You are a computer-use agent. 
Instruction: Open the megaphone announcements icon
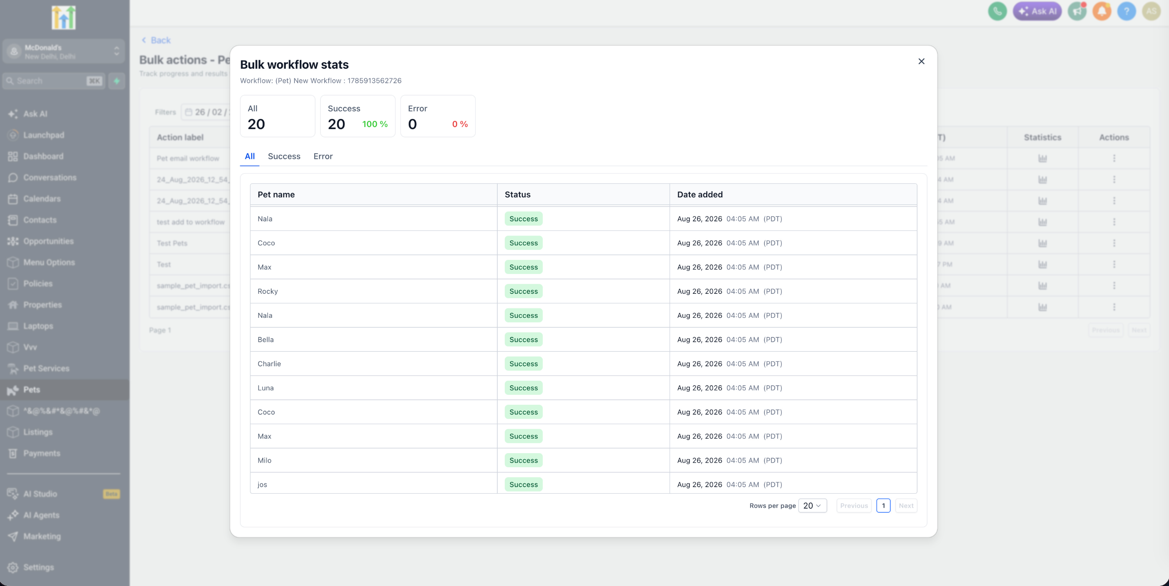1077,11
